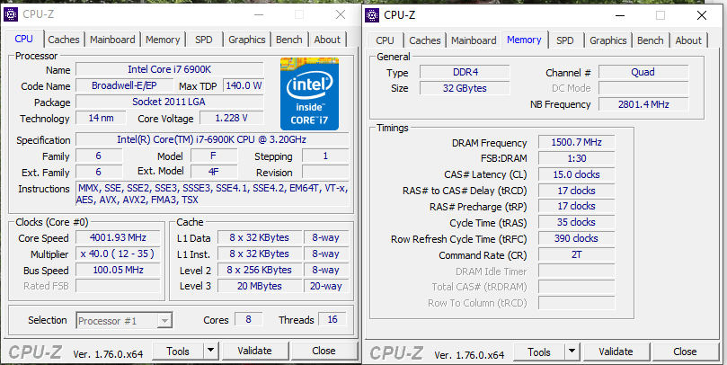Click the x 40.0 ( 12 - 35 ) multiplier
The width and height of the screenshot is (727, 365).
point(119,254)
